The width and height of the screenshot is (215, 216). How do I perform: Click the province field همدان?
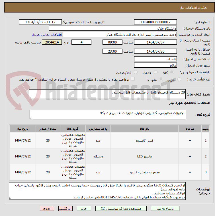click(155, 59)
